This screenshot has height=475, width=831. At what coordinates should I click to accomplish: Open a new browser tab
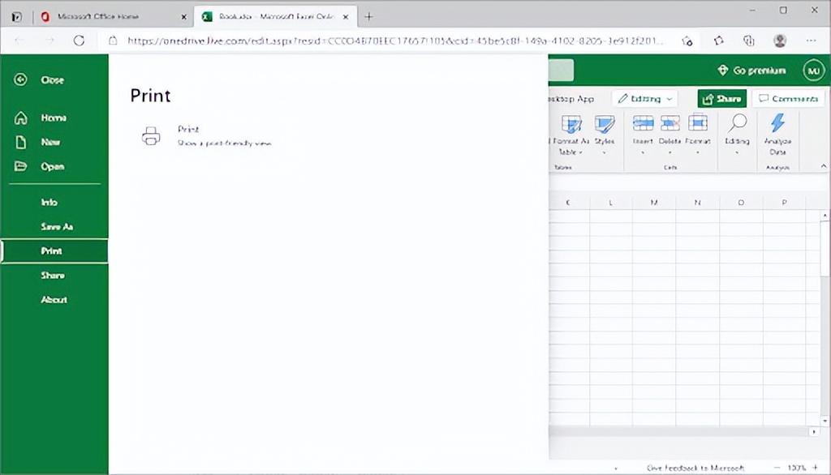pyautogui.click(x=369, y=17)
